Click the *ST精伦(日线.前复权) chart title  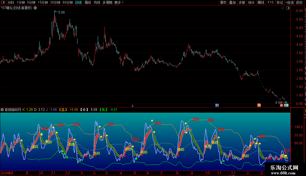point(17,8)
